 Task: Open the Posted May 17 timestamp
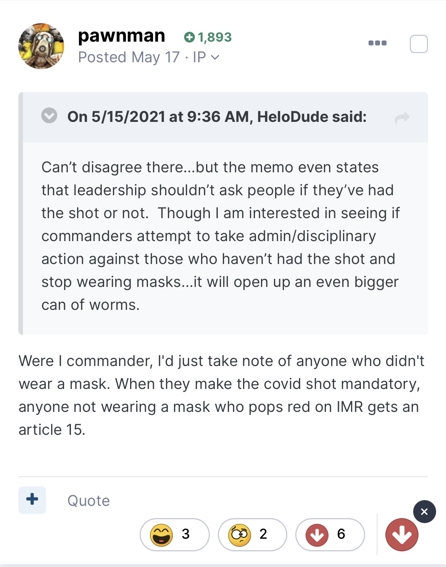[x=129, y=57]
